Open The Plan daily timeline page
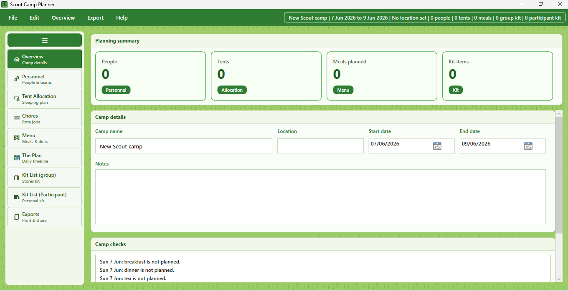Screen dimensions: 568x291 click(45, 158)
